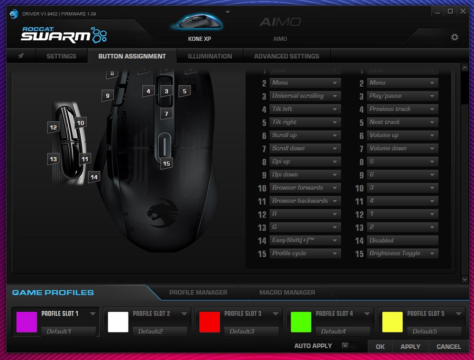
Task: Select mouse button marker 9
Action: point(107,96)
